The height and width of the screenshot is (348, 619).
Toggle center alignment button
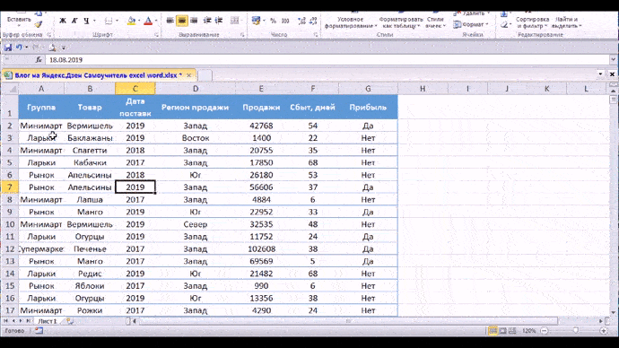(181, 21)
